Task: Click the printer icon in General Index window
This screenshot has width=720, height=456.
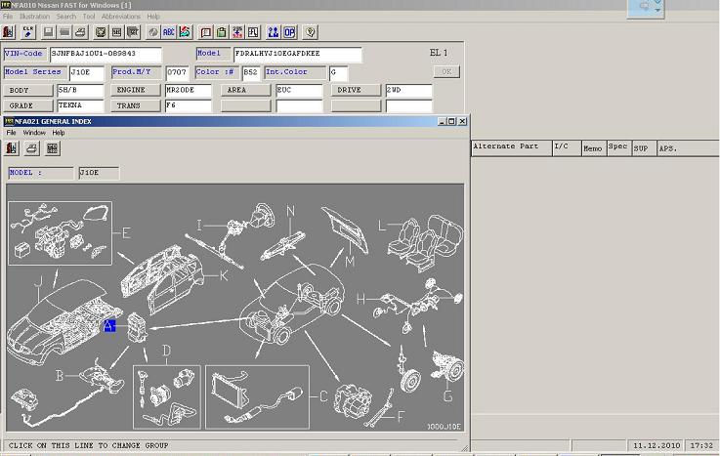Action: tap(31, 148)
